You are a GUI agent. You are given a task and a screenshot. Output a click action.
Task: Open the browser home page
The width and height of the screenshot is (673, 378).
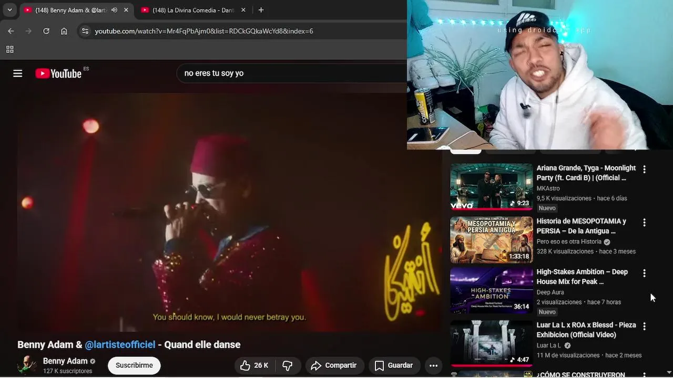coord(64,31)
